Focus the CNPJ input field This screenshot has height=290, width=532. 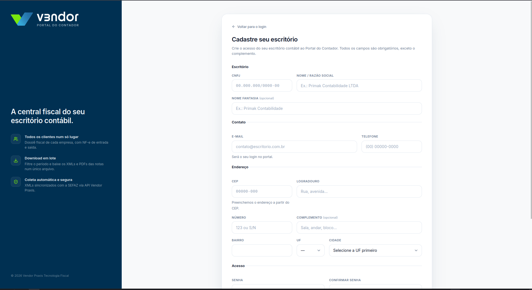click(262, 86)
